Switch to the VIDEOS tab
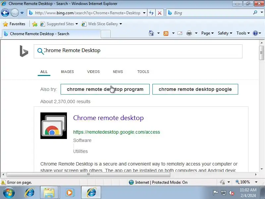Viewport: 265px width, 199px height. [x=93, y=72]
